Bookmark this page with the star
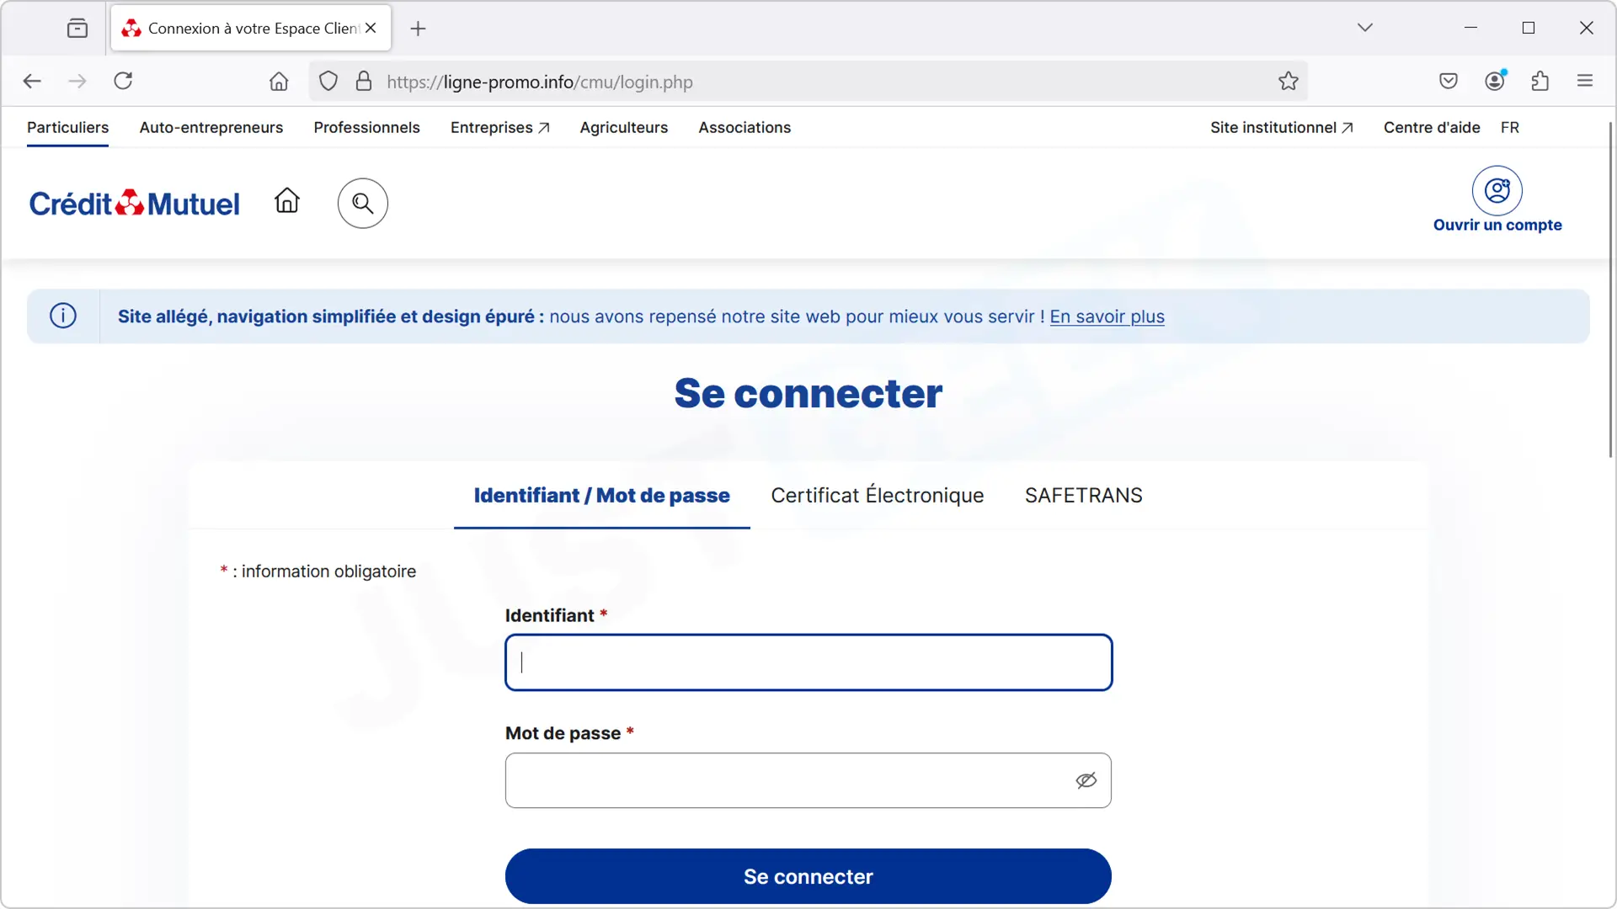 pyautogui.click(x=1288, y=82)
